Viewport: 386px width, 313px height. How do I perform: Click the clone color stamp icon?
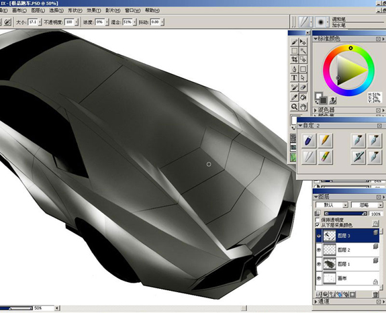click(x=332, y=100)
